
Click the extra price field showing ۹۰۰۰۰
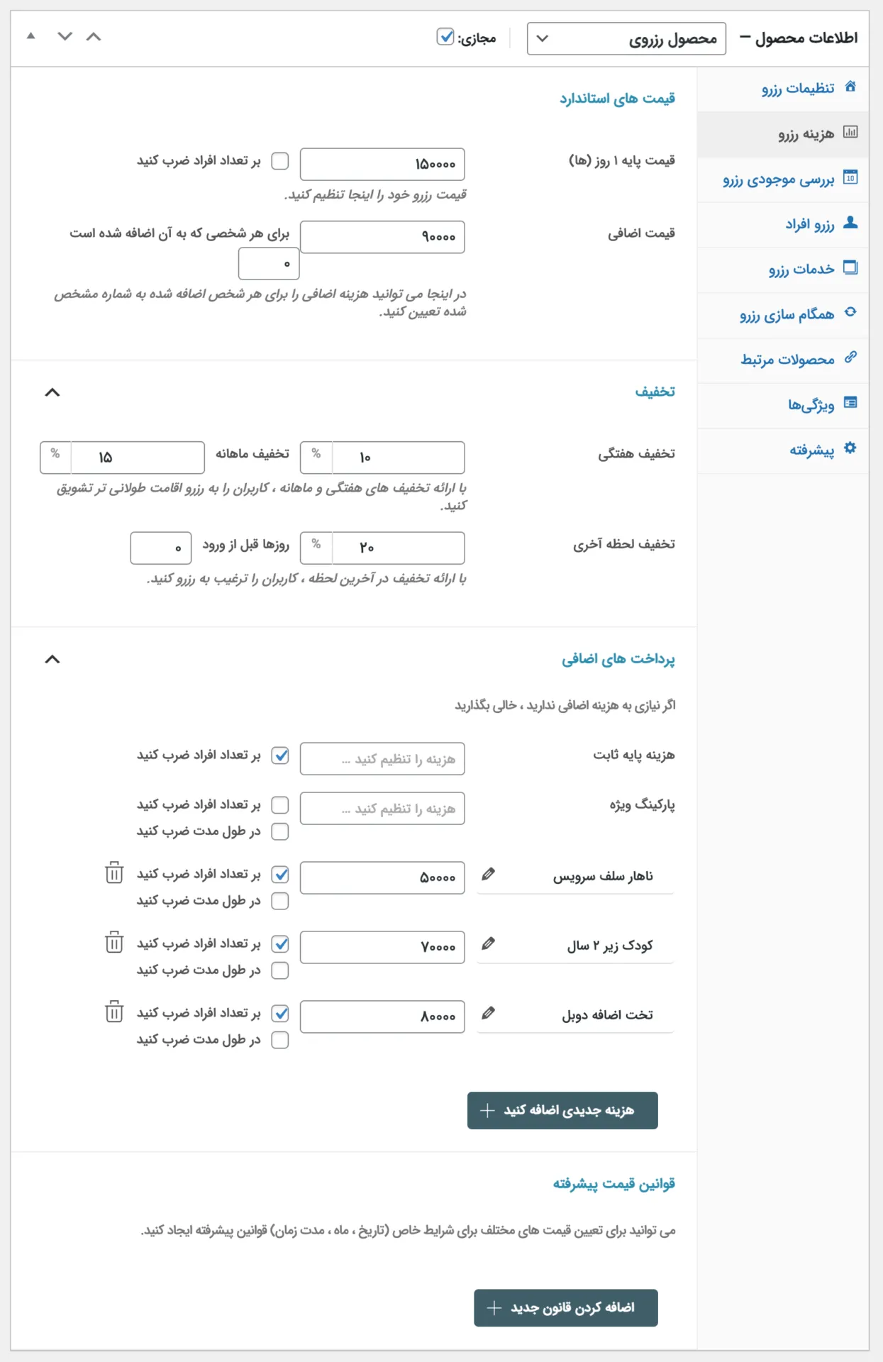[x=382, y=237]
